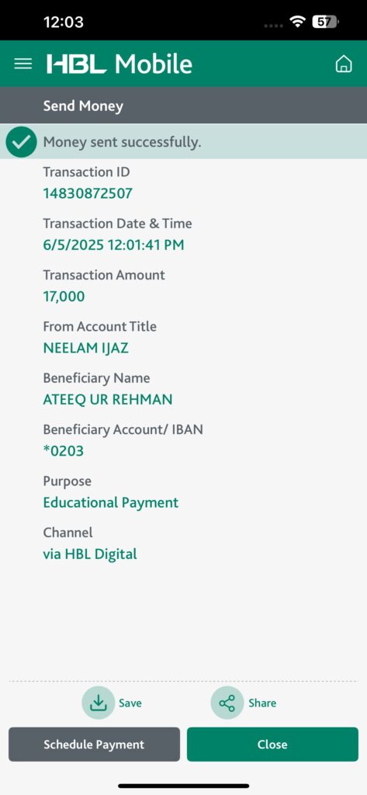
Task: Tap beneficiary name ATEEQ UR REHMAN
Action: pos(108,400)
